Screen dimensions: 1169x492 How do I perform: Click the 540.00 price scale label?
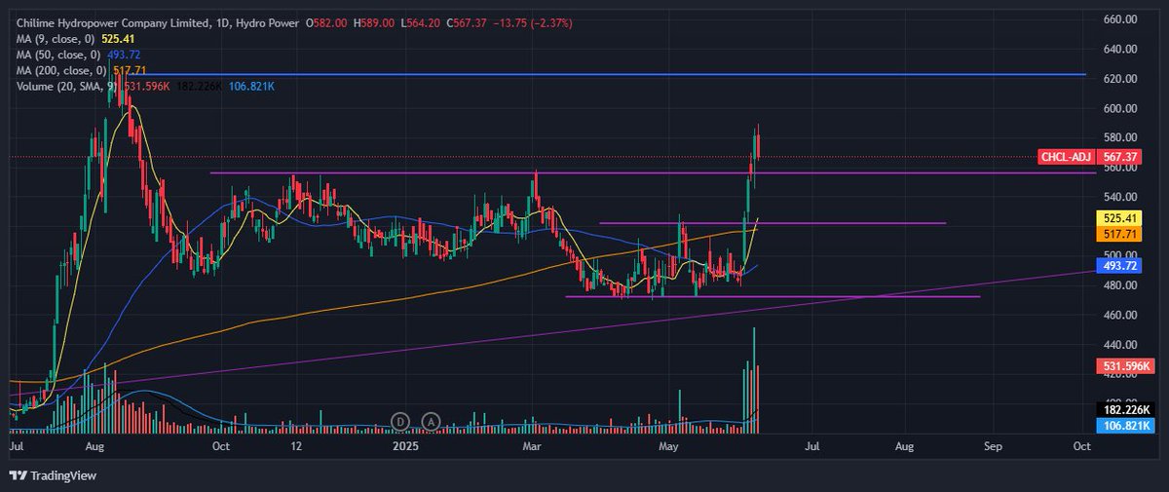(1121, 197)
